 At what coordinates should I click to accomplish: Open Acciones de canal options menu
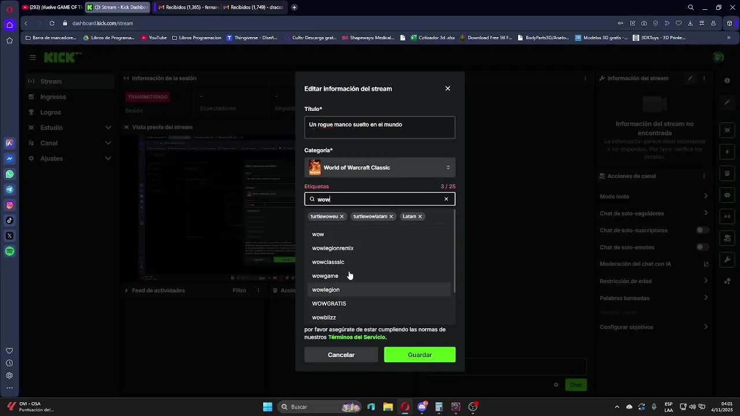[x=704, y=176]
